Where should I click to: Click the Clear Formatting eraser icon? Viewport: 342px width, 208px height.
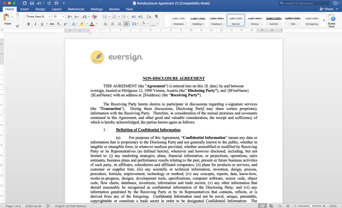point(94,17)
